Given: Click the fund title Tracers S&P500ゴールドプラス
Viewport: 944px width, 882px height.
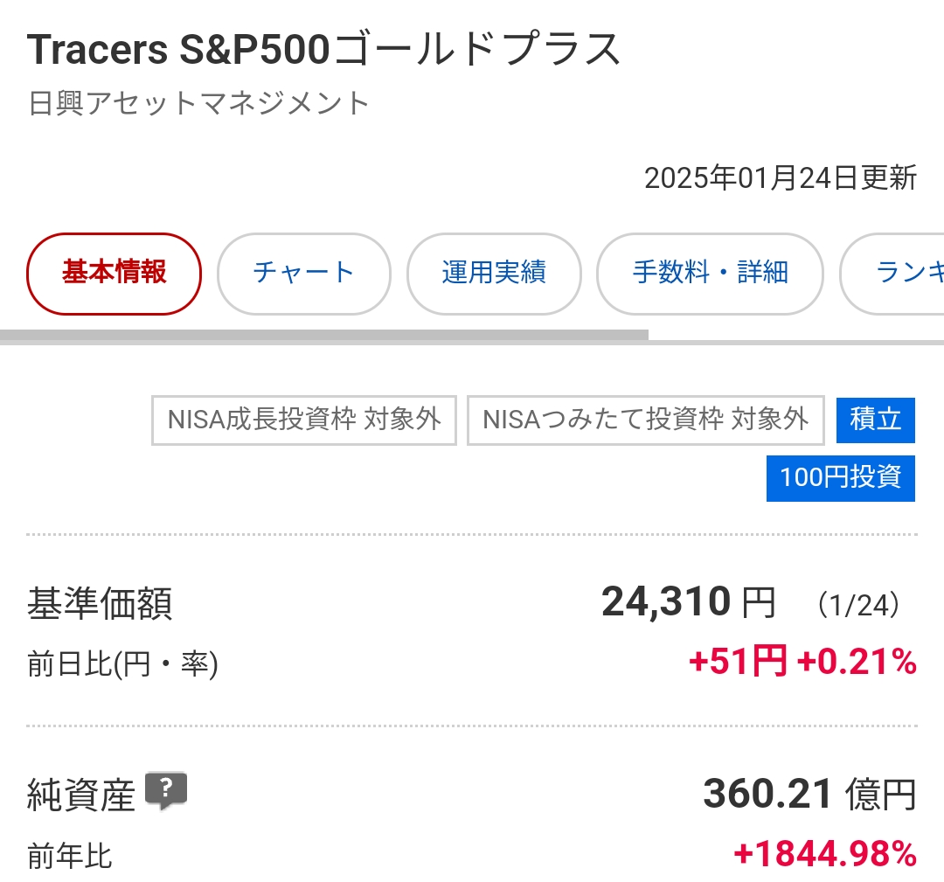Looking at the screenshot, I should (324, 49).
